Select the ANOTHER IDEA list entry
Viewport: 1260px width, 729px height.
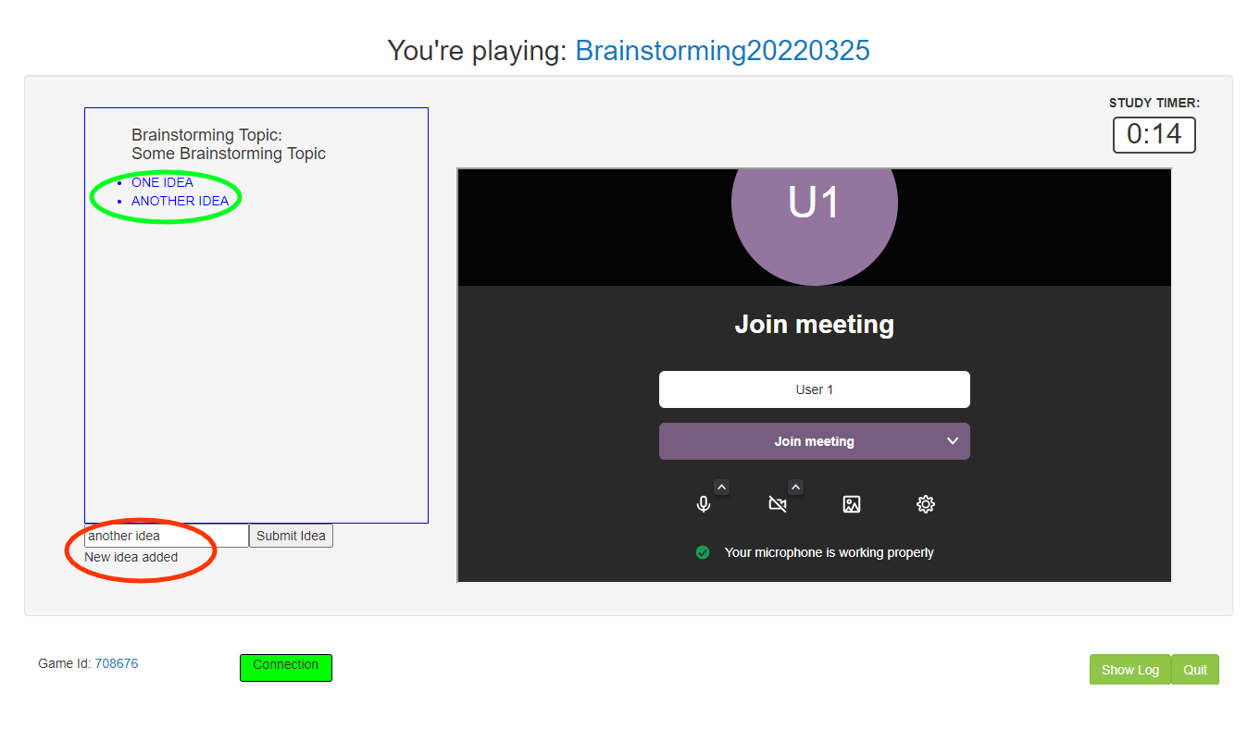point(180,201)
